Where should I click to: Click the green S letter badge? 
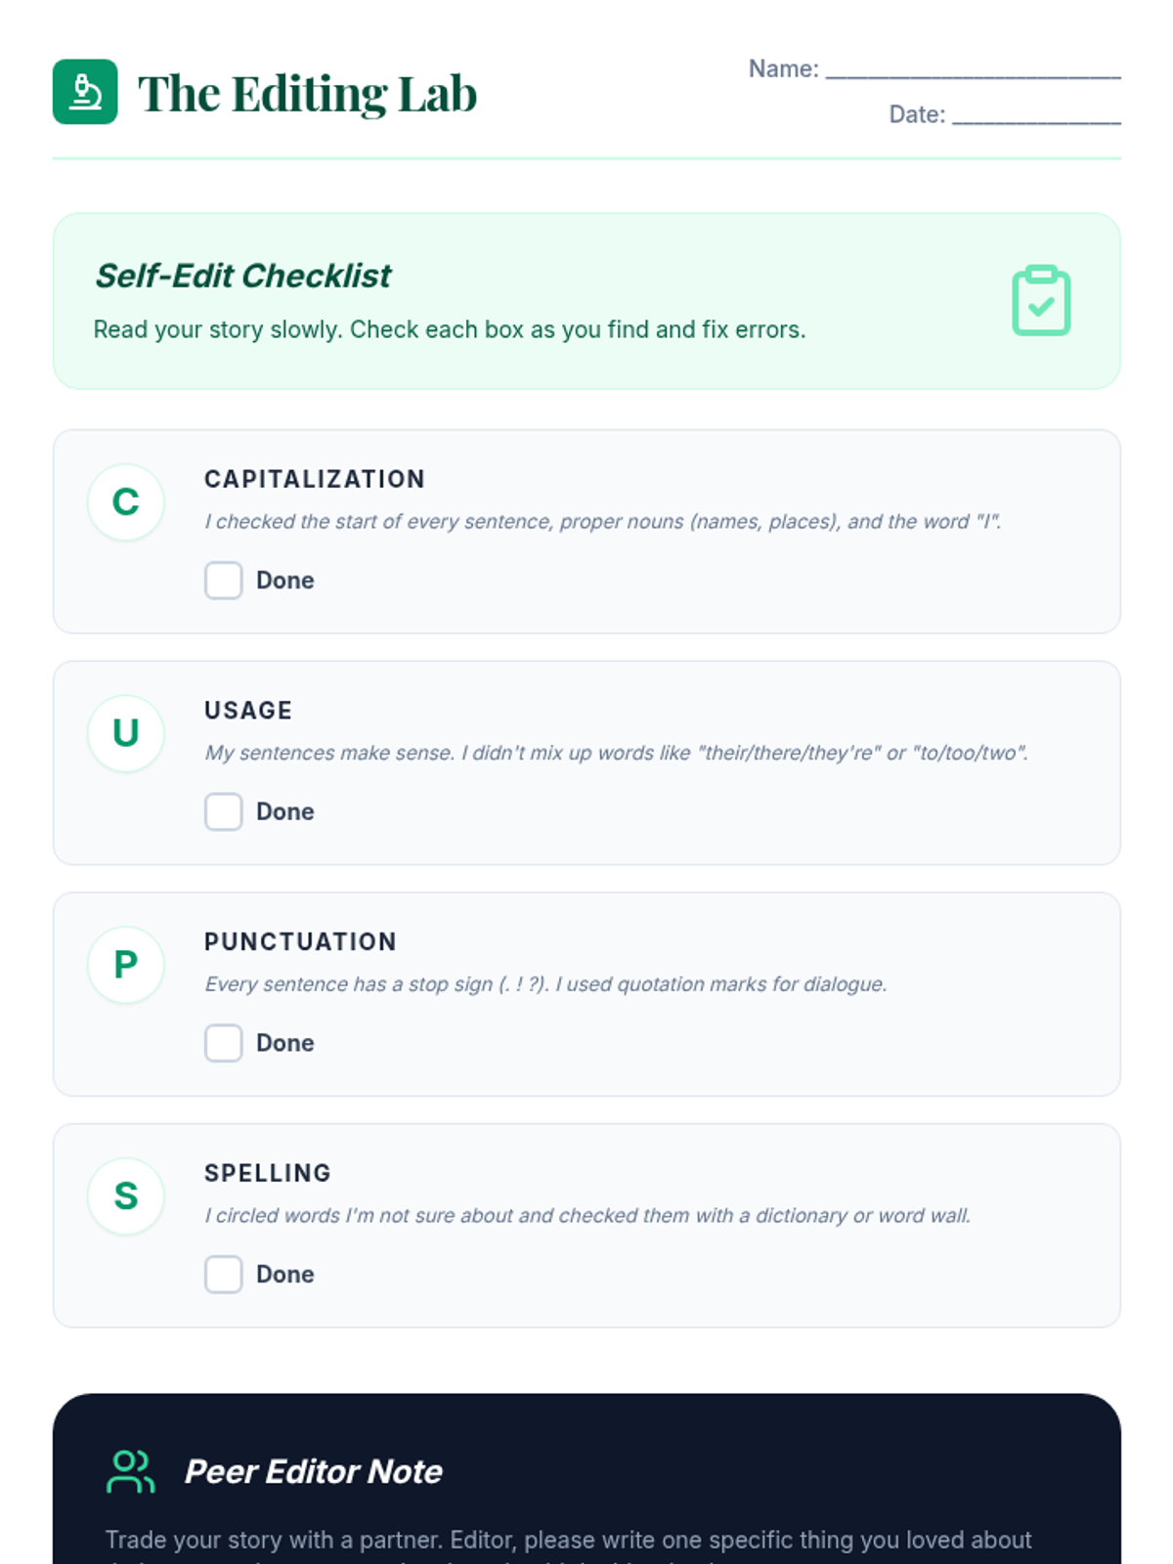coord(126,1195)
